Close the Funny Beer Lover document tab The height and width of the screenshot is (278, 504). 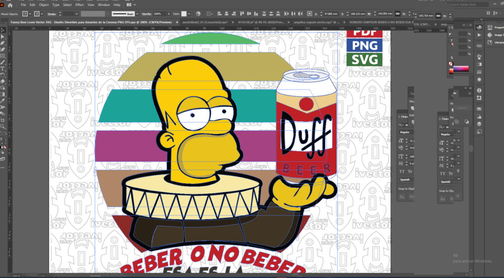(x=176, y=23)
